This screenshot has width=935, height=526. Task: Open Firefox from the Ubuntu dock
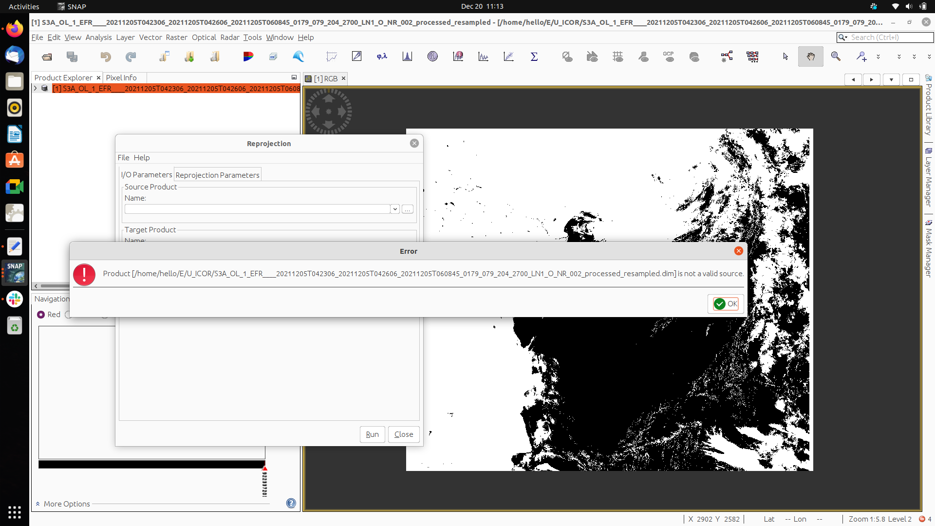[15, 29]
